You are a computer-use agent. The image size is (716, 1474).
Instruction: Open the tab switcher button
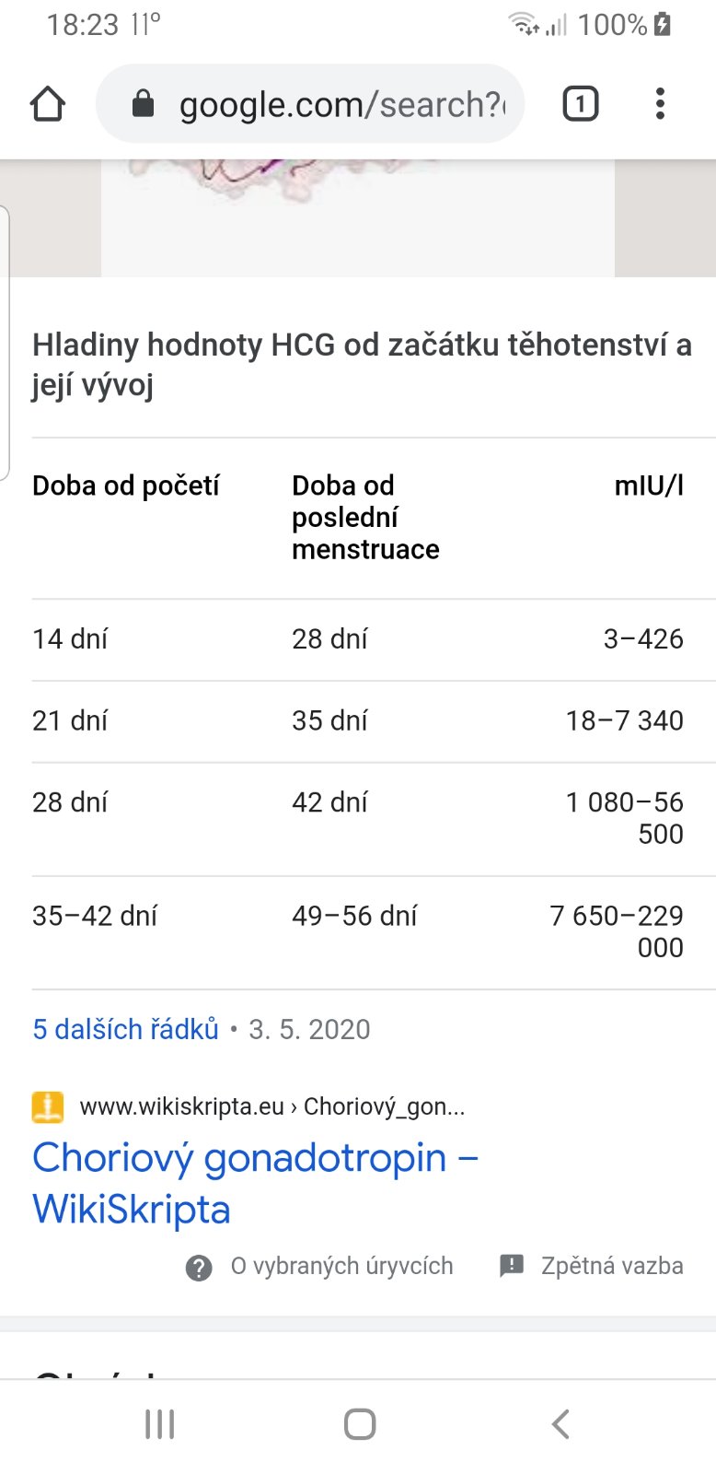click(580, 104)
